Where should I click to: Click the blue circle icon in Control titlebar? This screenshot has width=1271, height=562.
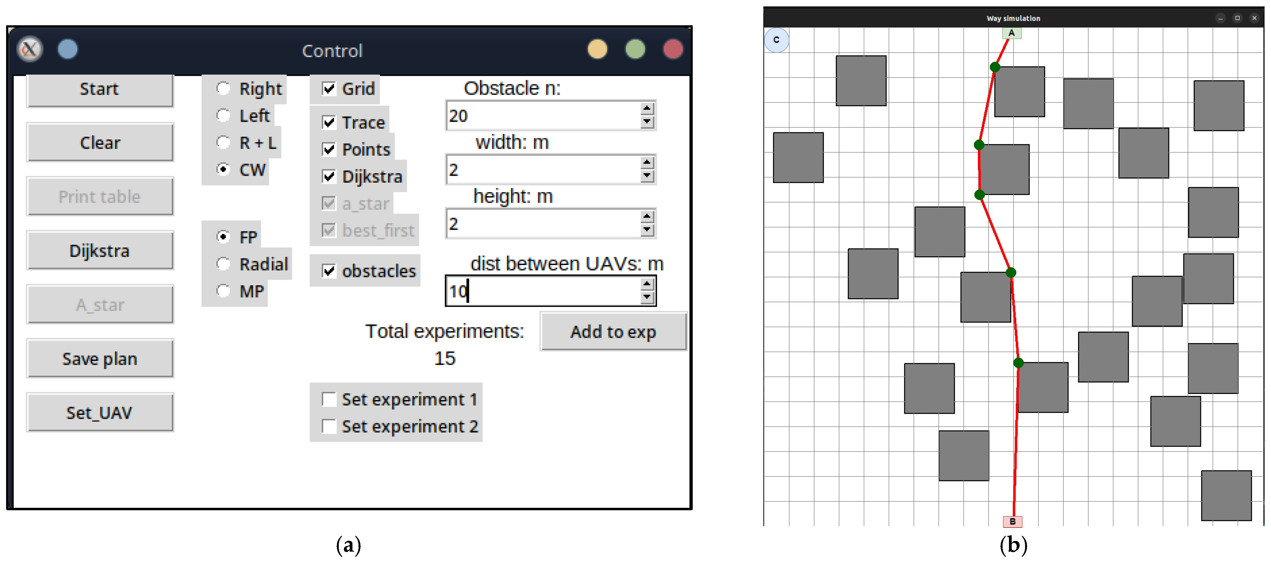click(x=68, y=49)
